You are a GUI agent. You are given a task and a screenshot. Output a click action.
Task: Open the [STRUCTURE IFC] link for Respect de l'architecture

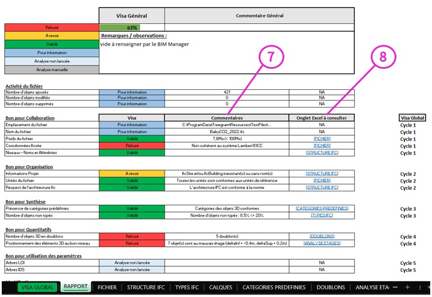click(x=322, y=187)
